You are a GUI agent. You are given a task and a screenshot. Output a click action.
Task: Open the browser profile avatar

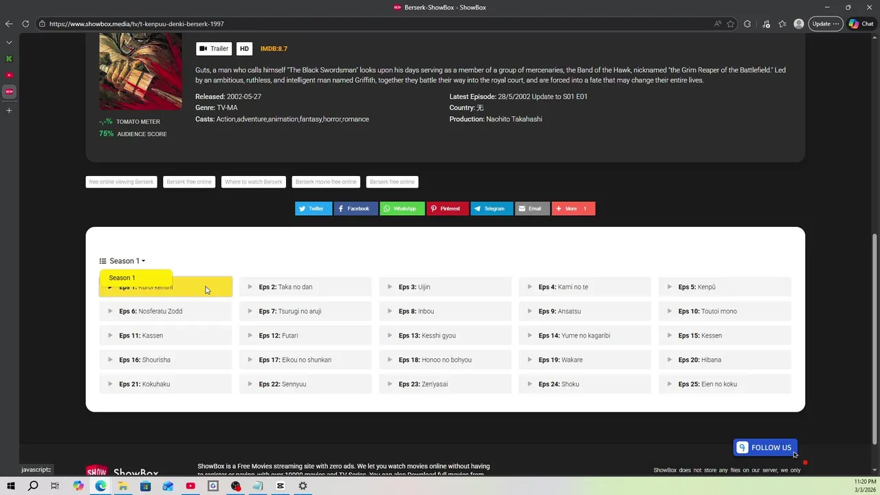(x=799, y=23)
